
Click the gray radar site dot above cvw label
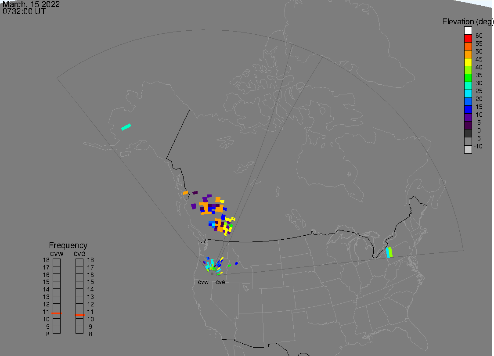coord(212,274)
